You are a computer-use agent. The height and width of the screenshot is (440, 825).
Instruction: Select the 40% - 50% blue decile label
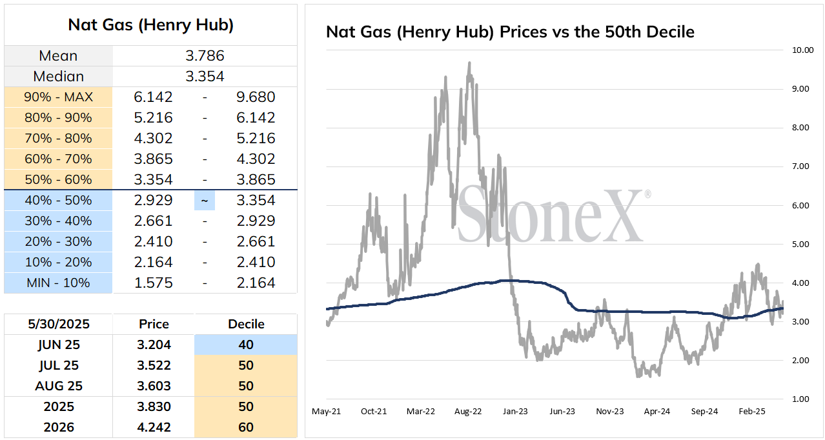(58, 200)
